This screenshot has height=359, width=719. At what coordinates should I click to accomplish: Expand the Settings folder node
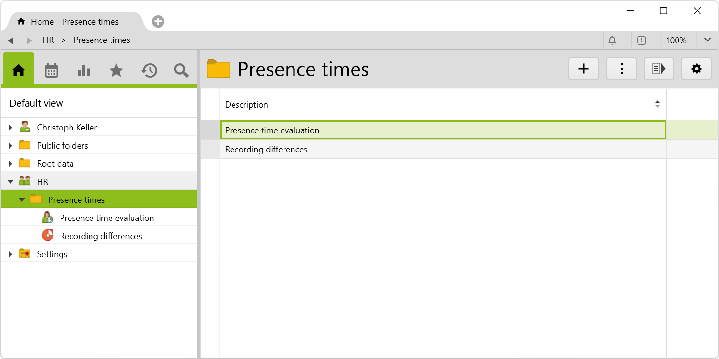click(10, 254)
